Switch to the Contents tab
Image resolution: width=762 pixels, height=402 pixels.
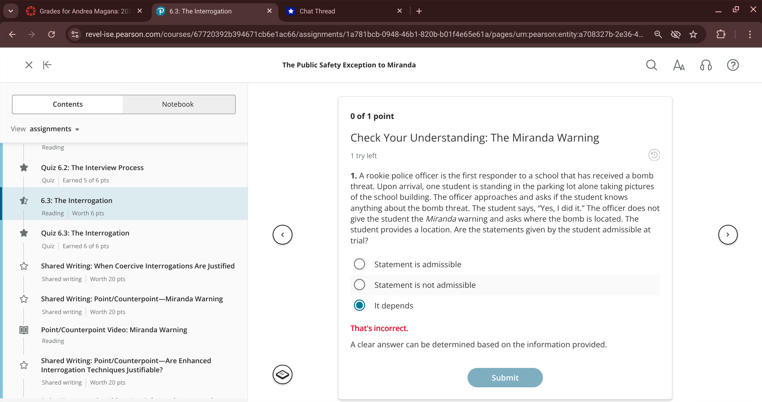click(x=67, y=104)
